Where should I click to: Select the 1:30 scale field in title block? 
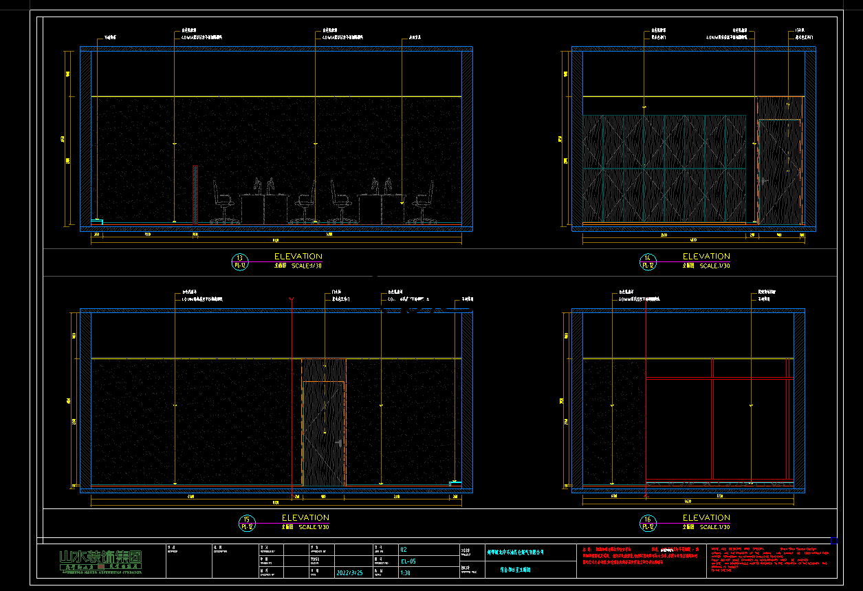(x=406, y=572)
